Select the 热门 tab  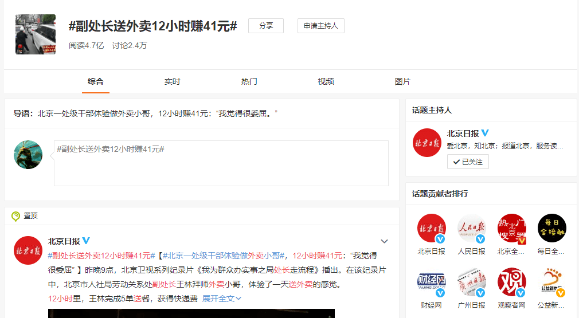pos(249,81)
